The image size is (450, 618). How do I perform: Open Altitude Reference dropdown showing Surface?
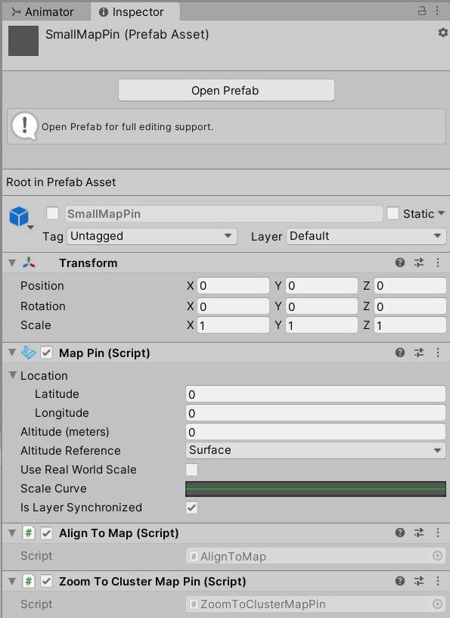[x=315, y=450]
